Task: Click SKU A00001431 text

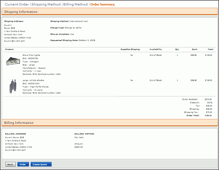Action: [31, 84]
